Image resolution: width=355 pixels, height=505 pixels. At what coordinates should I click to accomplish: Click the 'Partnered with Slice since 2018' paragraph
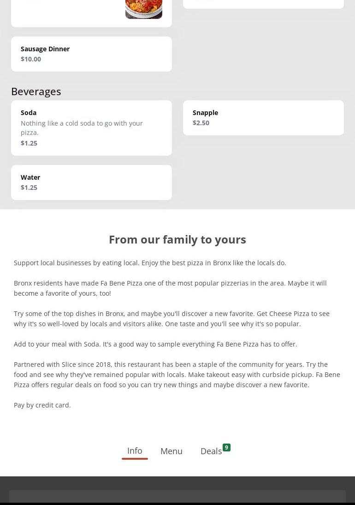point(177,375)
